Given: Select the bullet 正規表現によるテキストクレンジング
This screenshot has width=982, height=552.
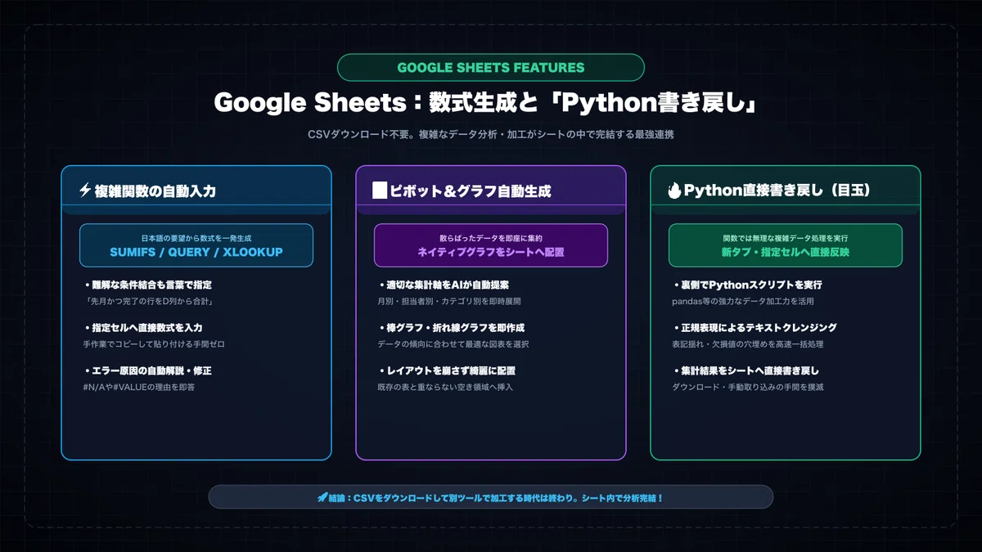Looking at the screenshot, I should tap(755, 327).
